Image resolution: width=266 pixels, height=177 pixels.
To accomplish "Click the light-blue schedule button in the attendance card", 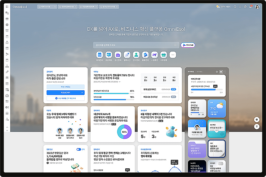I will 65,87.
